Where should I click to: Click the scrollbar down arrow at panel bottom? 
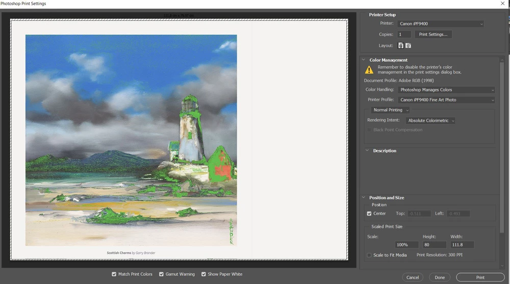(502, 266)
